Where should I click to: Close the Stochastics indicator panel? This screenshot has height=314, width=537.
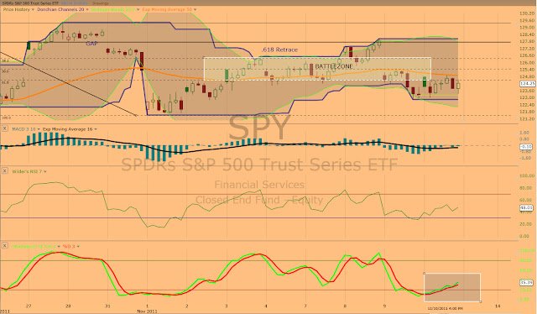click(x=4, y=246)
